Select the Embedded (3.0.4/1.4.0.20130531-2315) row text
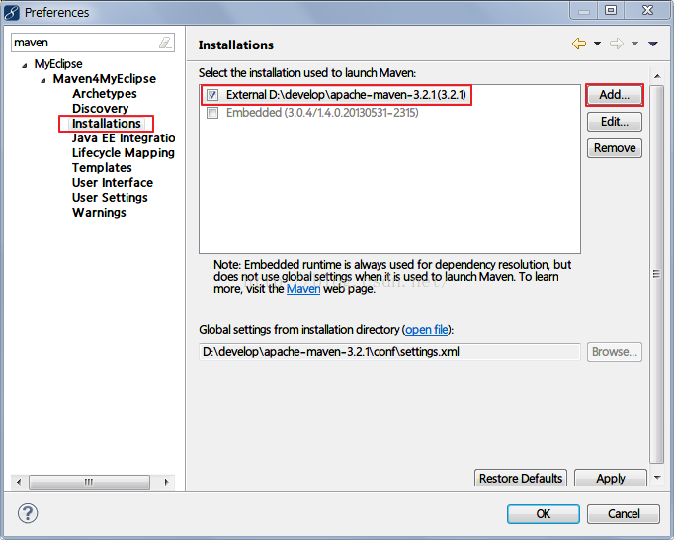The width and height of the screenshot is (675, 541). (x=322, y=113)
